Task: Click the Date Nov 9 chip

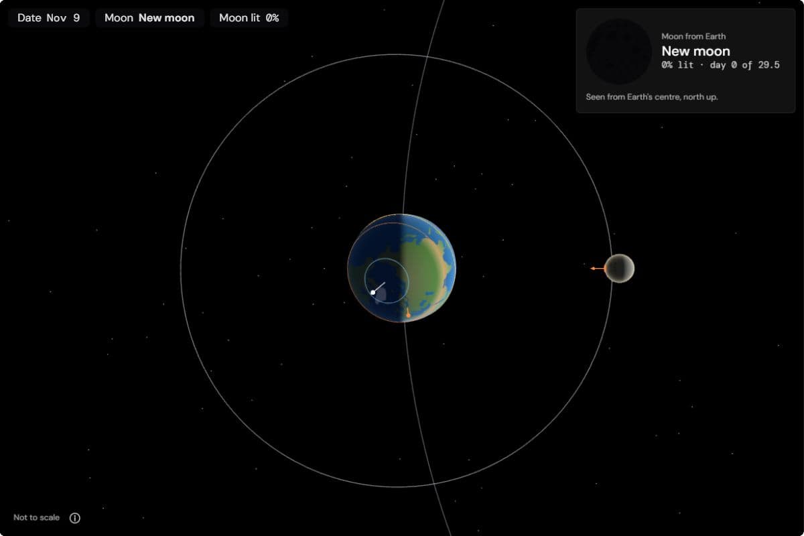Action: tap(49, 18)
